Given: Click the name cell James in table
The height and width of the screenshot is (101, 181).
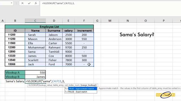Looking at the screenshot, I should 35,56.
